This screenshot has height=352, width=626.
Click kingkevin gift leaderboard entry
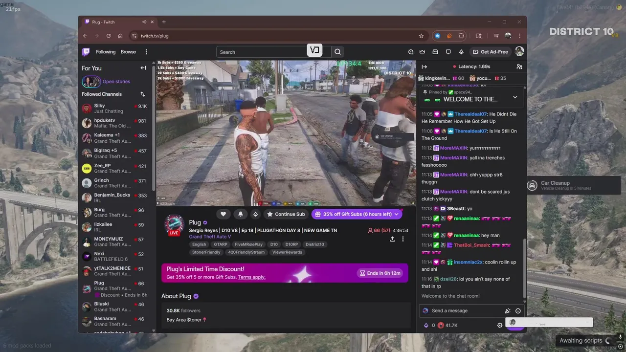441,78
